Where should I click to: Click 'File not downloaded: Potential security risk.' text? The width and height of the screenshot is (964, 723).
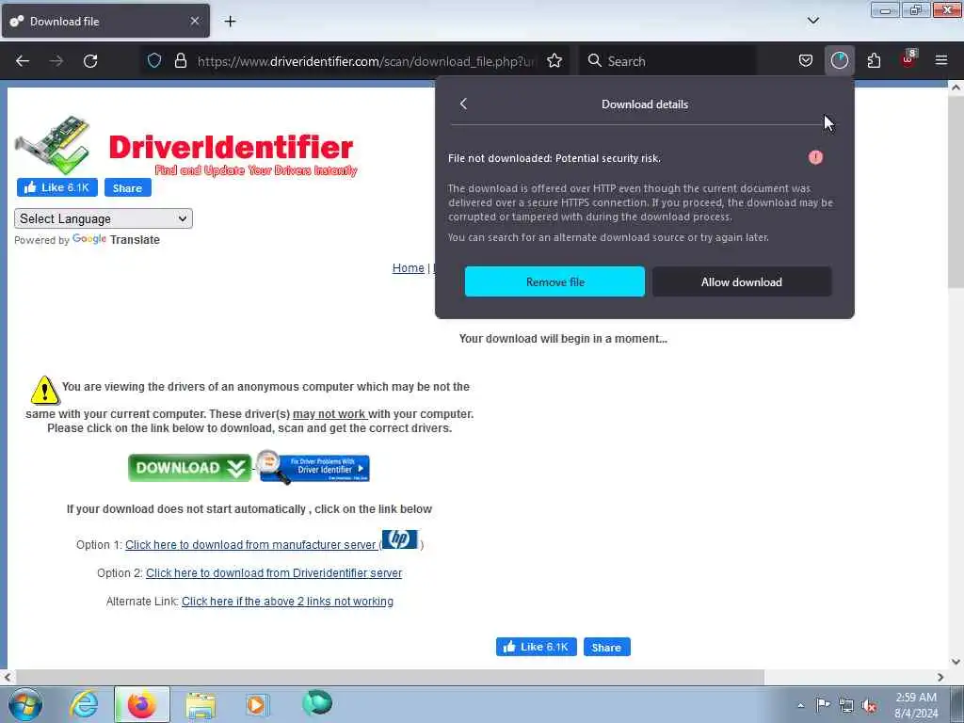pyautogui.click(x=554, y=158)
